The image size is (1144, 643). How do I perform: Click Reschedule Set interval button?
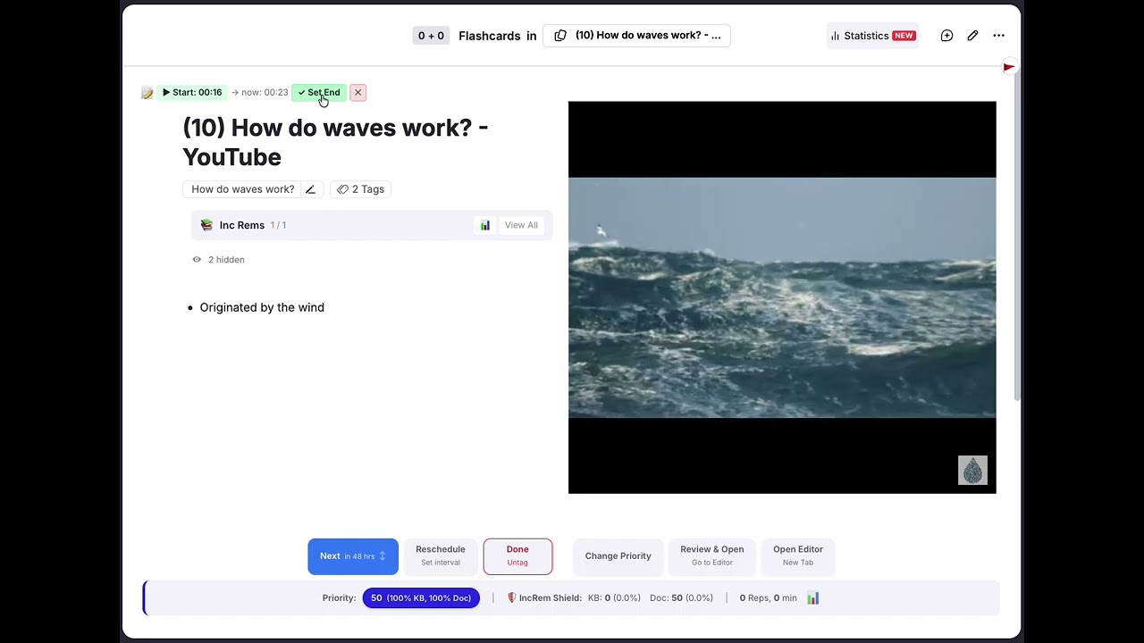point(441,556)
